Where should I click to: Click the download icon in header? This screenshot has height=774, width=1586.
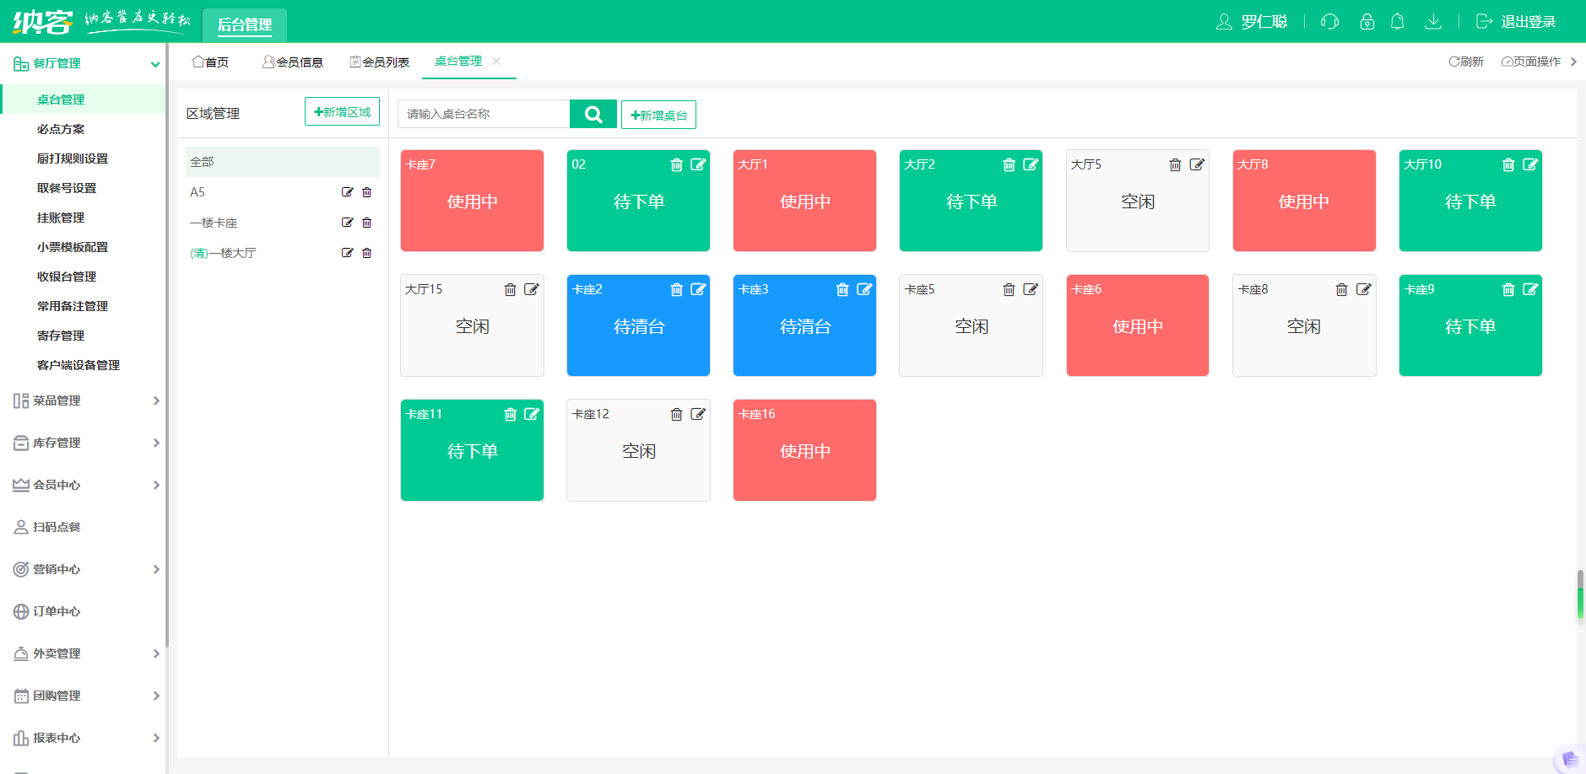point(1432,22)
